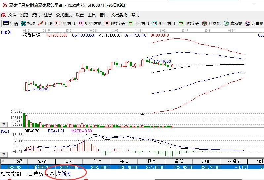Open the 交易委托 menu
This screenshot has height=180, width=264.
119,15
